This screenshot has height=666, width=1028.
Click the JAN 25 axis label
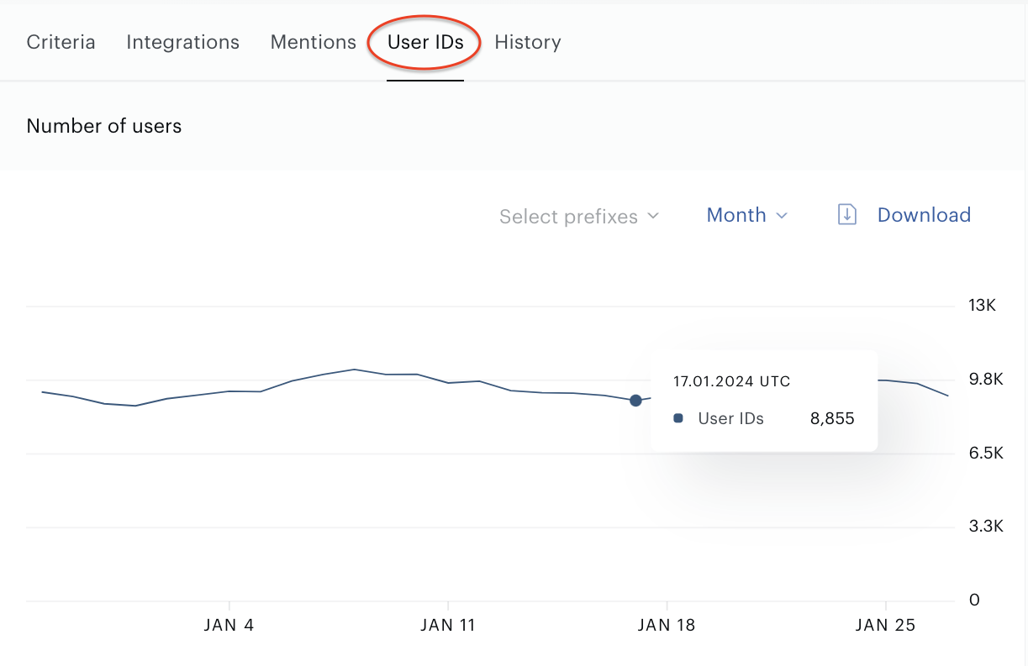885,626
